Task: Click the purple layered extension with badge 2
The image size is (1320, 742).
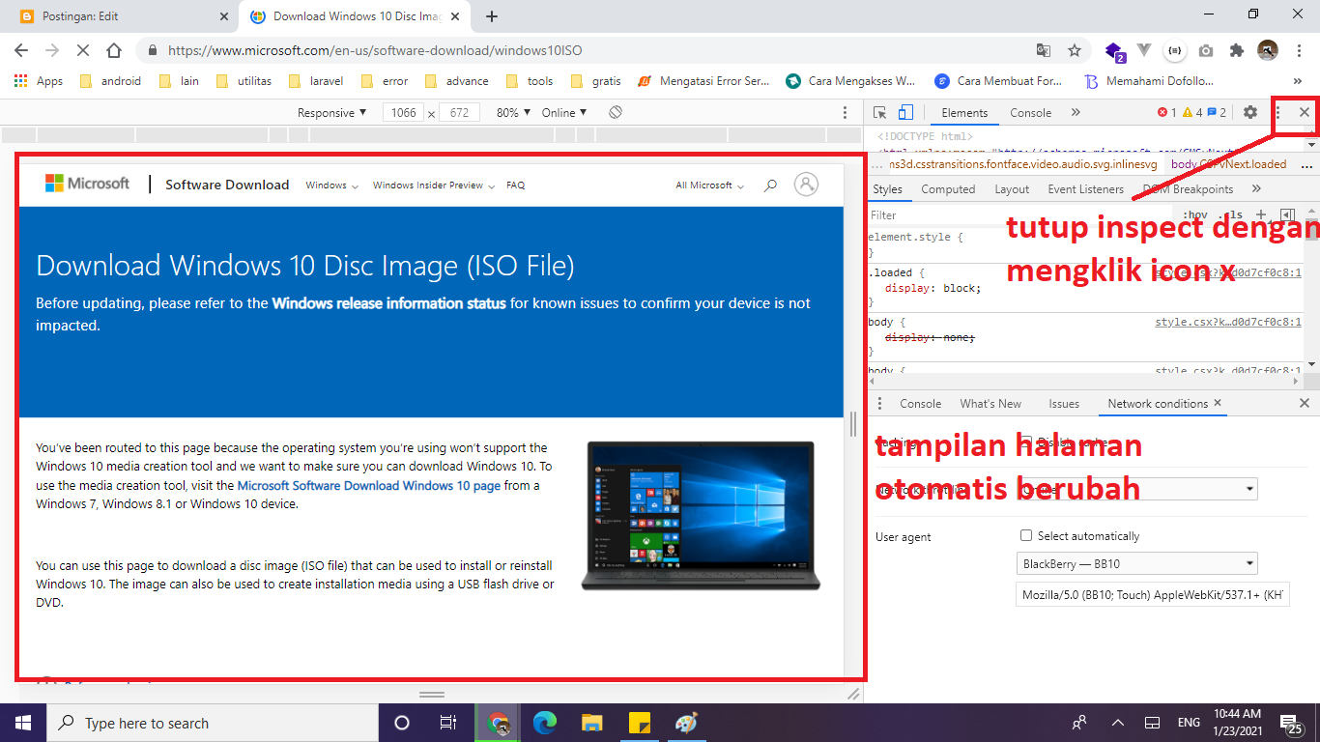Action: (x=1115, y=50)
